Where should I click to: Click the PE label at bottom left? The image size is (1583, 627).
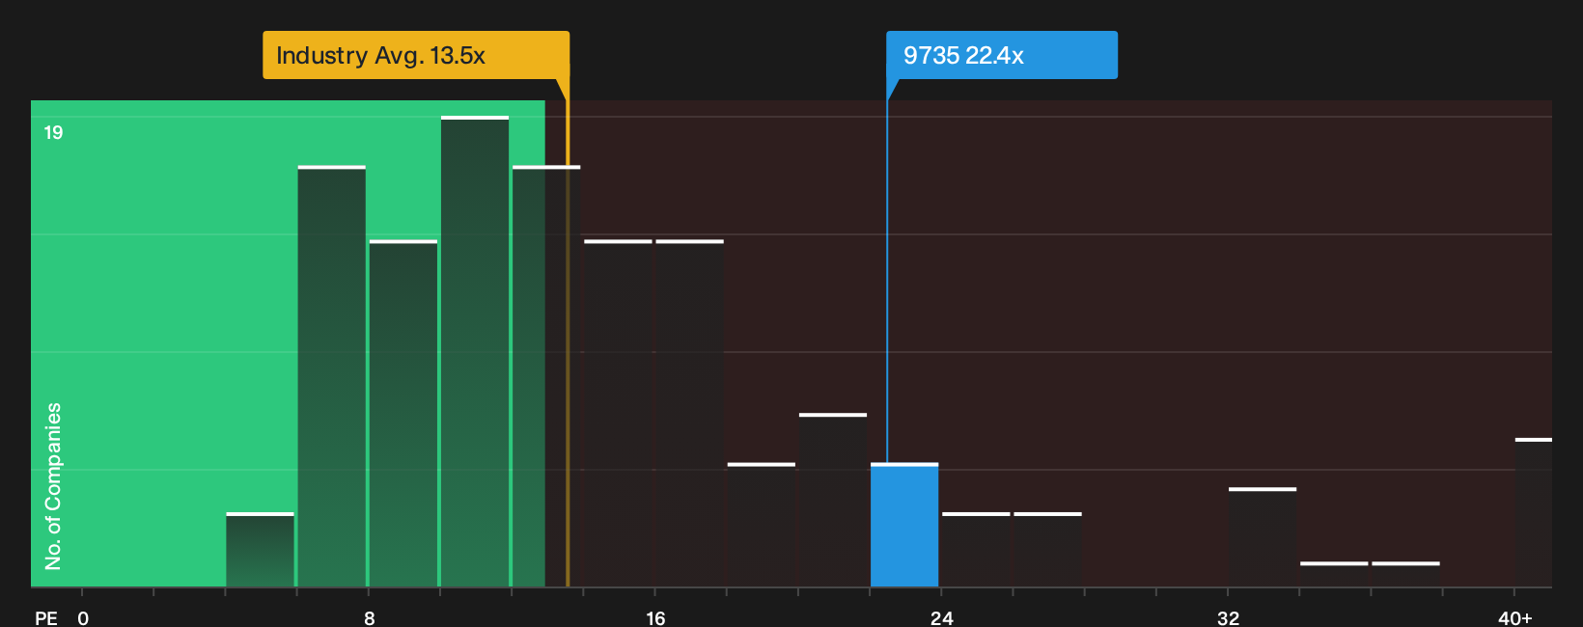(x=46, y=617)
